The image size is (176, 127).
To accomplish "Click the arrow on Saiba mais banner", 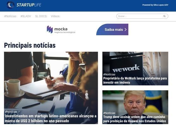I will point(125,30).
